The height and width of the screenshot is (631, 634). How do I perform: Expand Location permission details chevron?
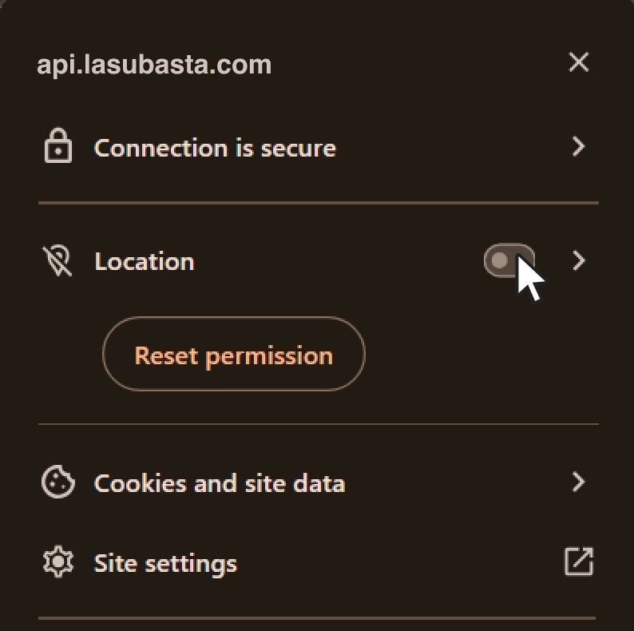(x=579, y=261)
